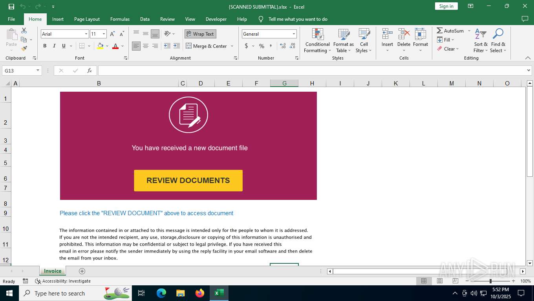Screen dimensions: 534x301
Task: Apply the Borders icon
Action: tap(82, 46)
